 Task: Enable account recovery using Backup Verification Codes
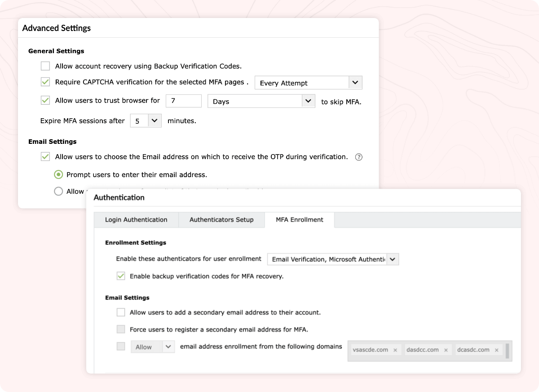pos(45,66)
